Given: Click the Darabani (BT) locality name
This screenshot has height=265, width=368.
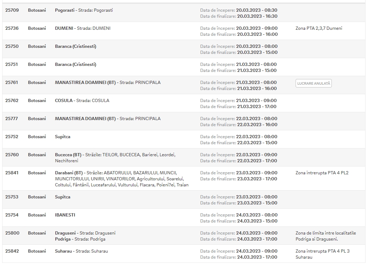Looking at the screenshot, I should tap(69, 173).
